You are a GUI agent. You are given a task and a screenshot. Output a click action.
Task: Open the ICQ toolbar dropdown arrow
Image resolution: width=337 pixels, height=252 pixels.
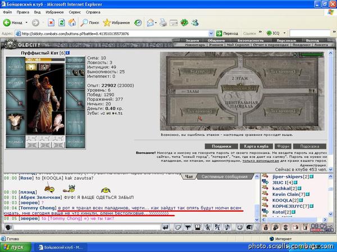pyautogui.click(x=284, y=33)
